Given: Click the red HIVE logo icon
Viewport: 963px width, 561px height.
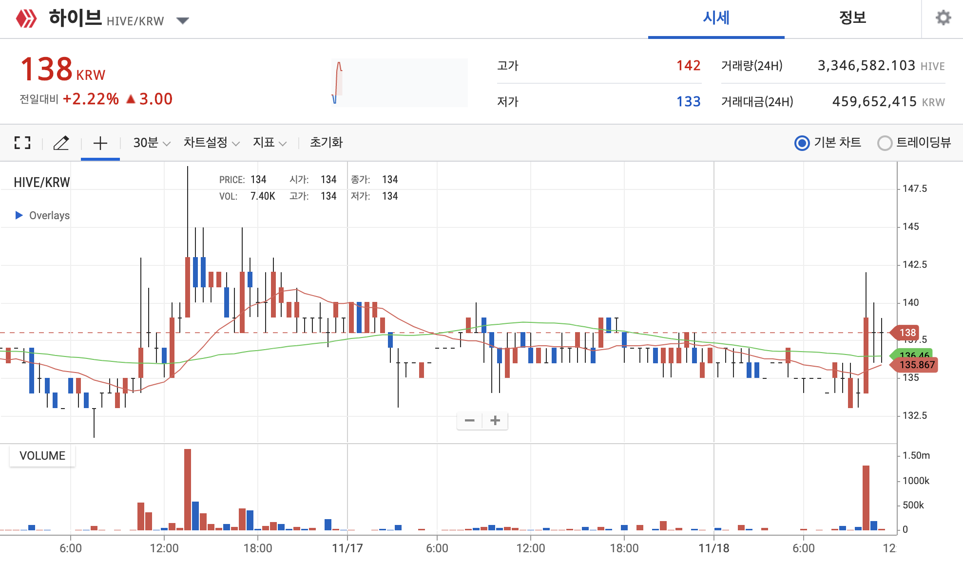Looking at the screenshot, I should (26, 19).
